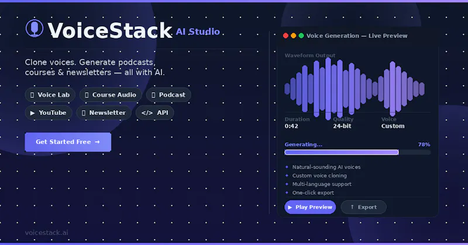468x245 pixels.
Task: Open the API pill
Action: coord(154,113)
